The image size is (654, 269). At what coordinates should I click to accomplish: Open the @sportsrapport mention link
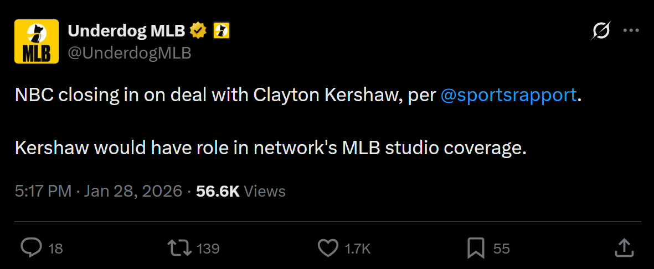point(509,95)
